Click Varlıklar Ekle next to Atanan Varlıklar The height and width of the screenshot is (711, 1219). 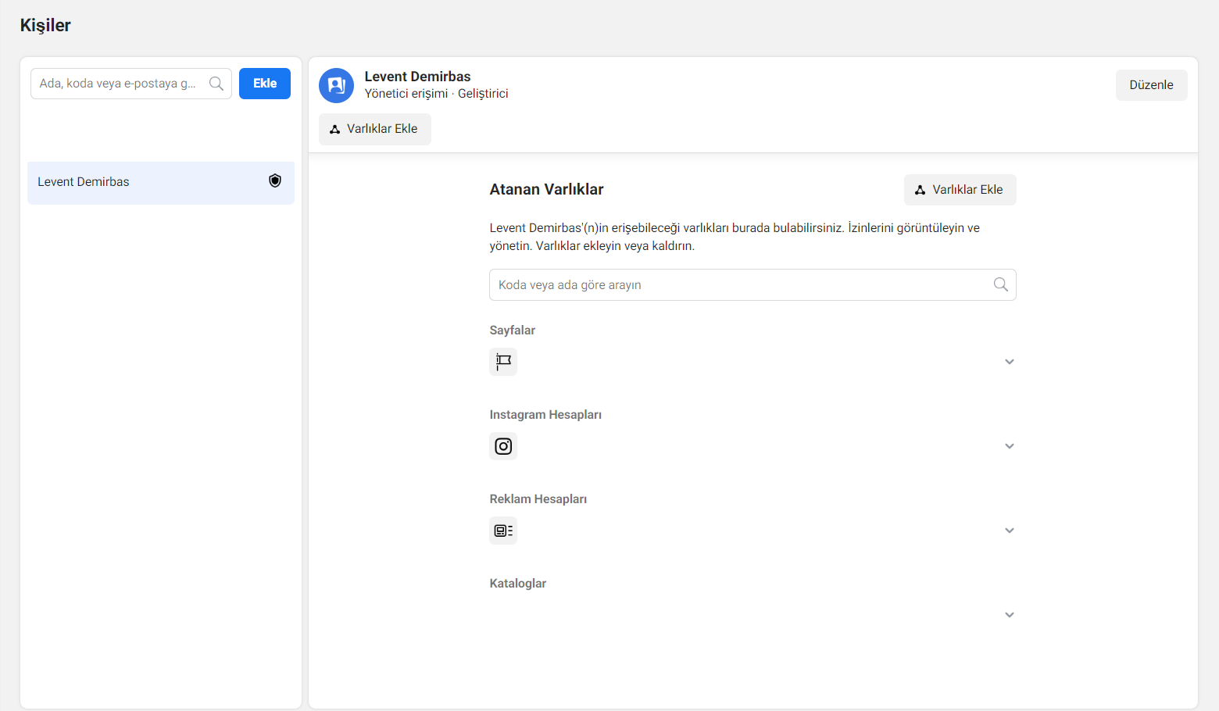[960, 190]
